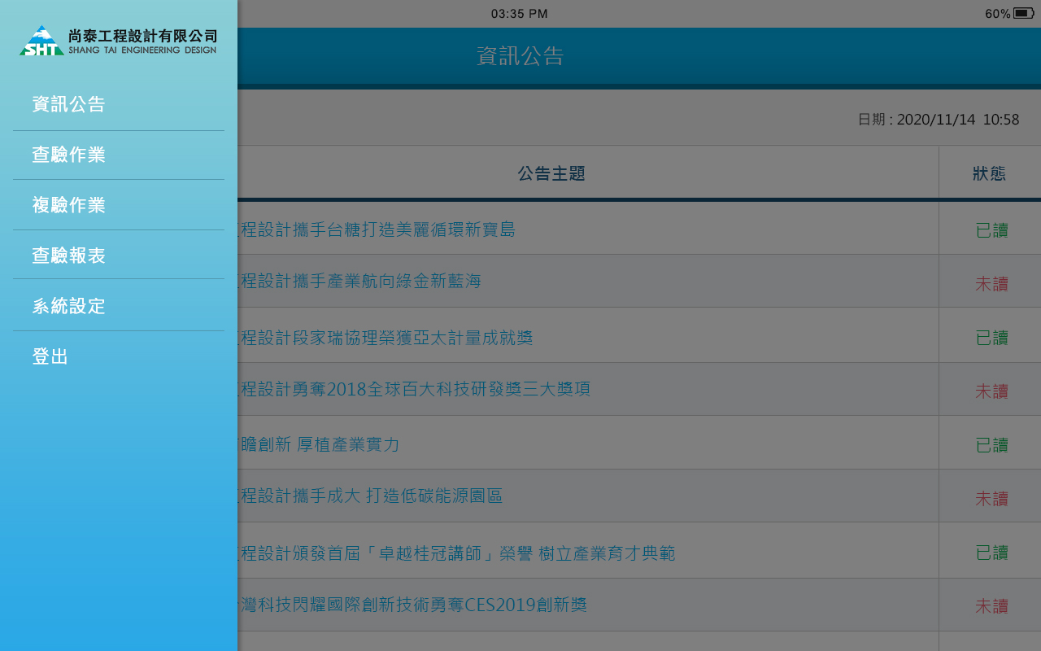Open 資訊公告 in the side menu

[x=69, y=104]
